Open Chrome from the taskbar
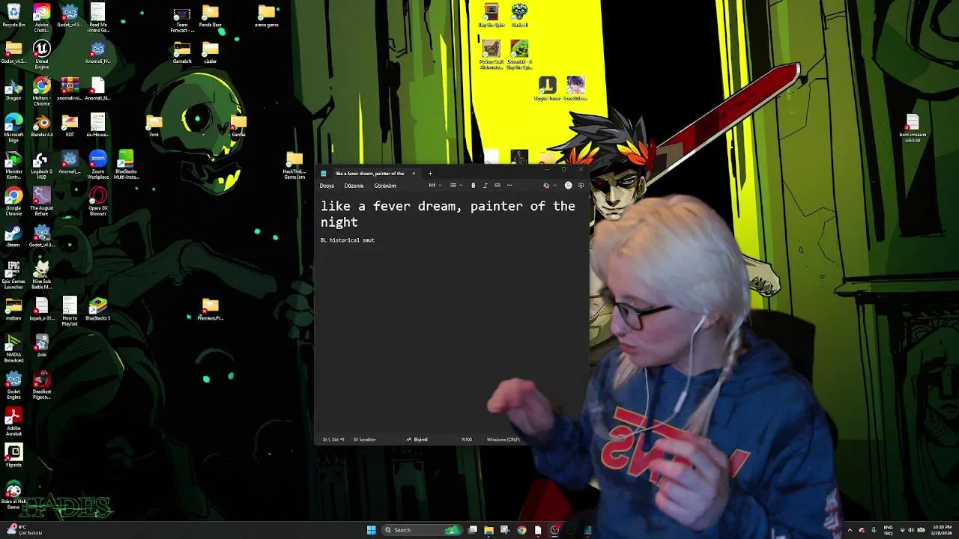This screenshot has height=539, width=959. (x=521, y=530)
